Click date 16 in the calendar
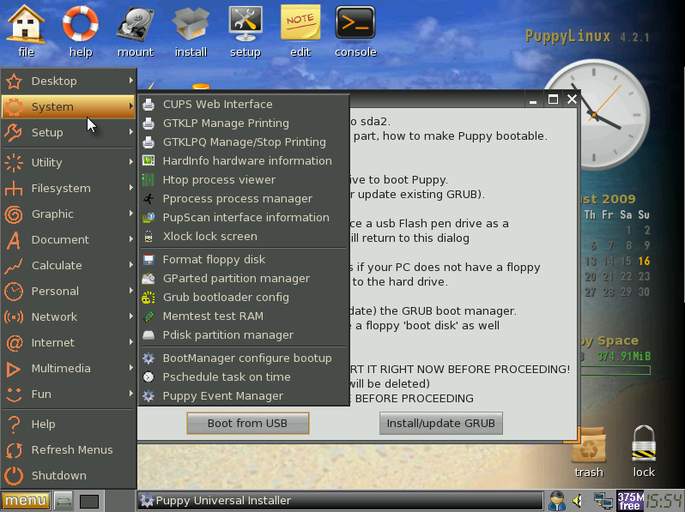This screenshot has height=512, width=685. click(644, 261)
